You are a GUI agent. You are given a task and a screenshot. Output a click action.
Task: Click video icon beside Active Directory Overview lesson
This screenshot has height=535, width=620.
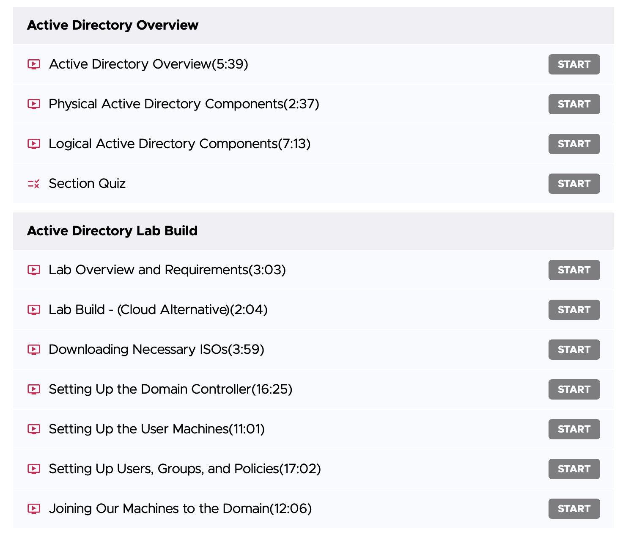click(x=34, y=64)
